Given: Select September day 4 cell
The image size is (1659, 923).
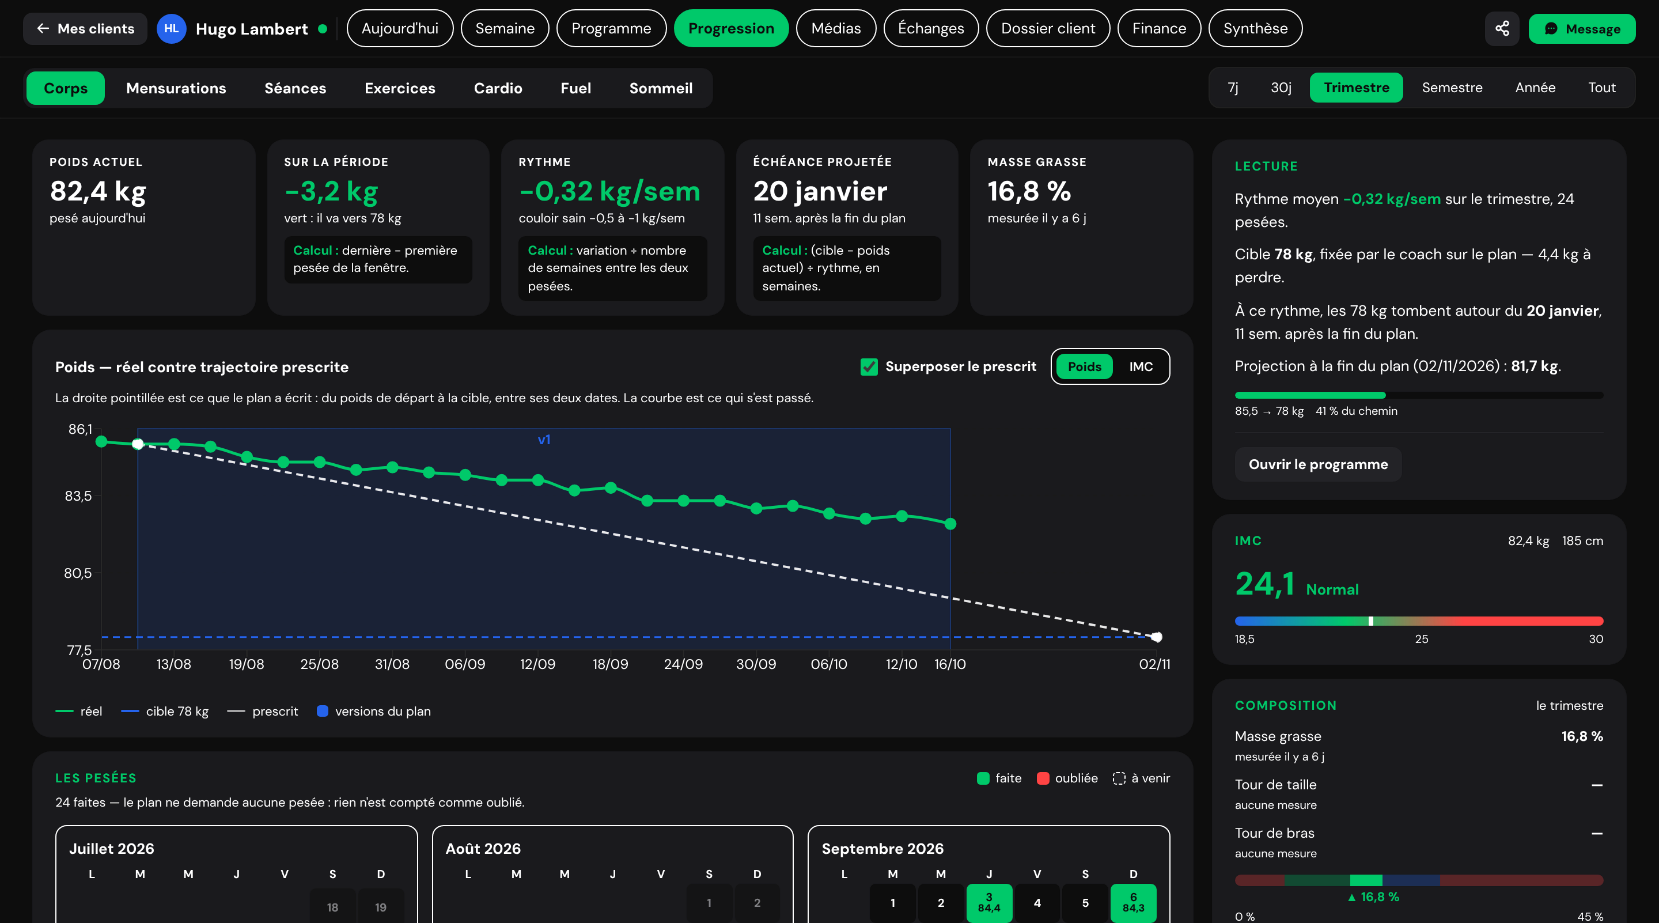Looking at the screenshot, I should click(x=1037, y=902).
